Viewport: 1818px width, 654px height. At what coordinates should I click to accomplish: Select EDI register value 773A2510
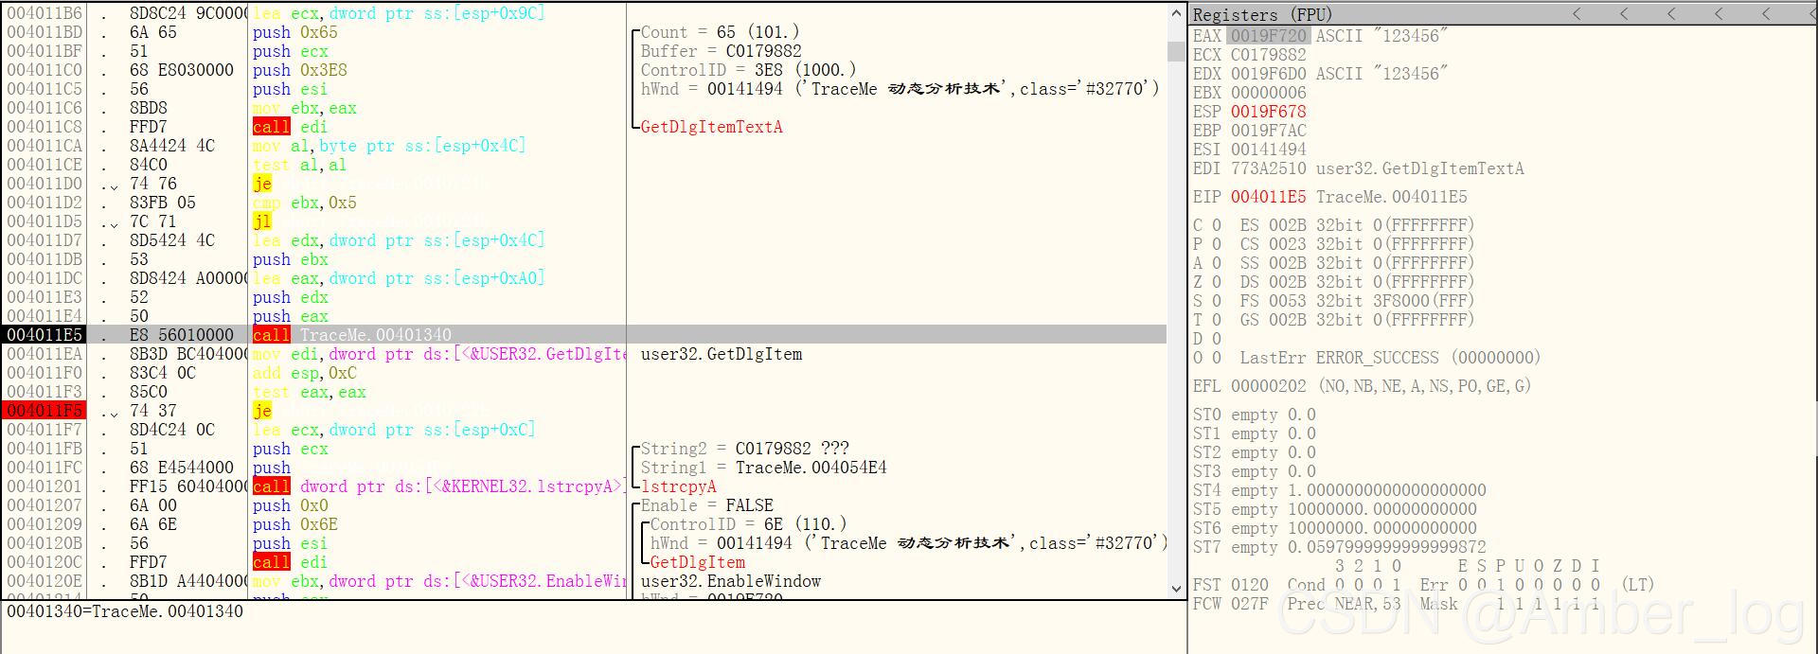point(1269,168)
